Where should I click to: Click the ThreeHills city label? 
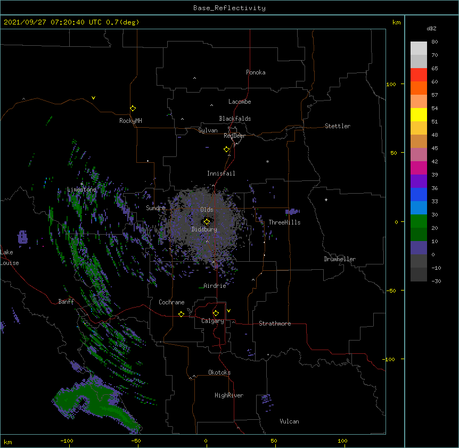(x=284, y=222)
